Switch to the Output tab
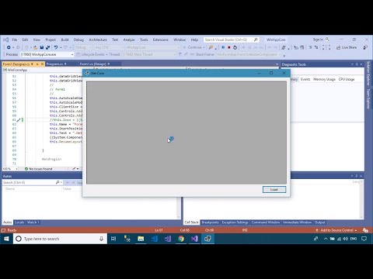 tap(320, 222)
